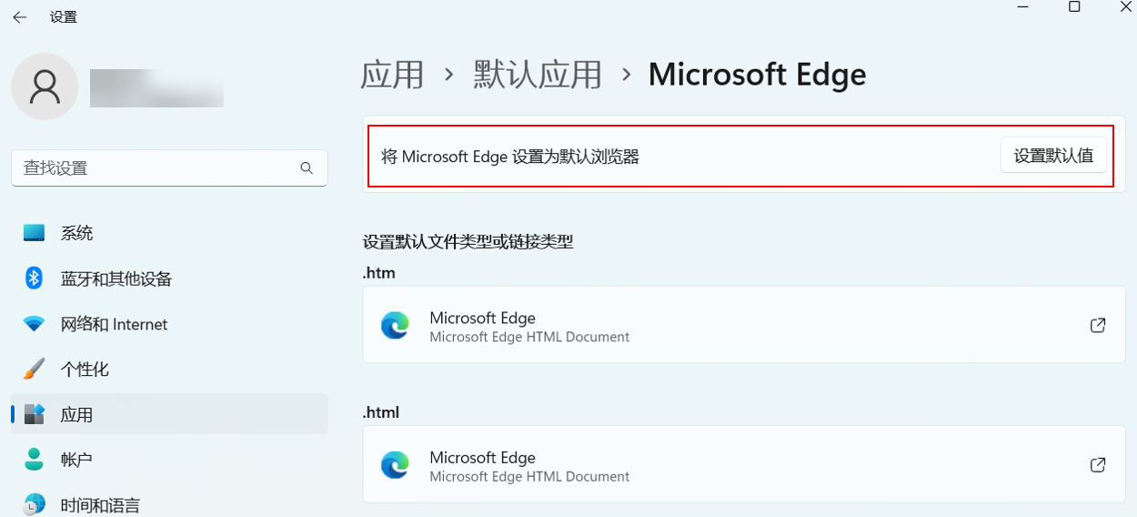The width and height of the screenshot is (1137, 517).
Task: Click the user profile avatar icon
Action: 45,86
